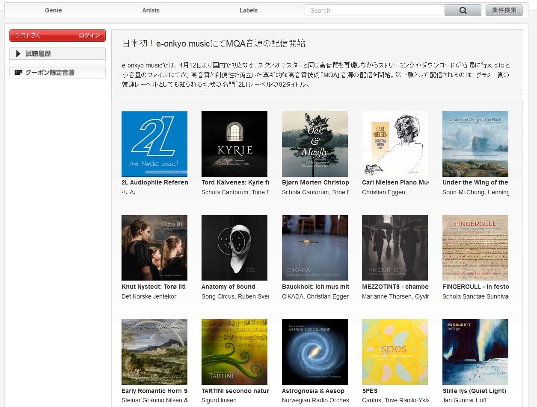
Task: Click artist Schola Sanctae Sunnivae
Action: [x=476, y=296]
